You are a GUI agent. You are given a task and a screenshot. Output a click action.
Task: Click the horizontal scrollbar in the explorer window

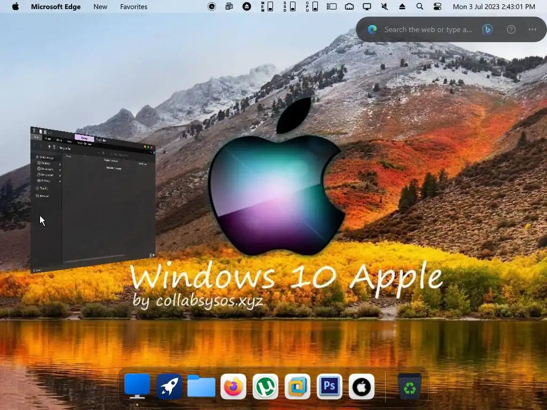point(94,258)
